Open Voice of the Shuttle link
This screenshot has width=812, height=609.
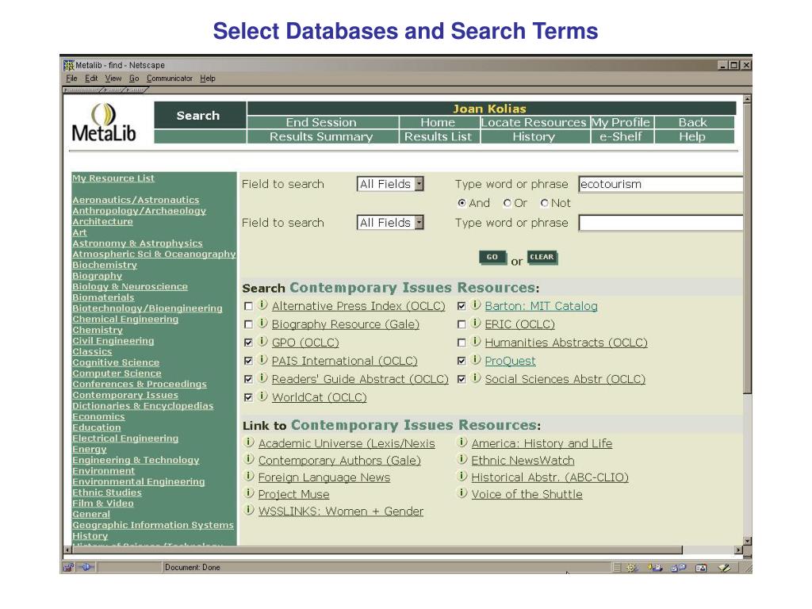point(527,494)
